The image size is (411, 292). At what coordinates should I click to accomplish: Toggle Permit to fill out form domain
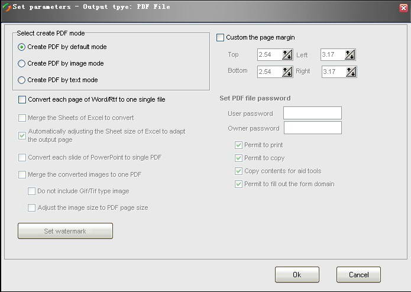pos(238,184)
